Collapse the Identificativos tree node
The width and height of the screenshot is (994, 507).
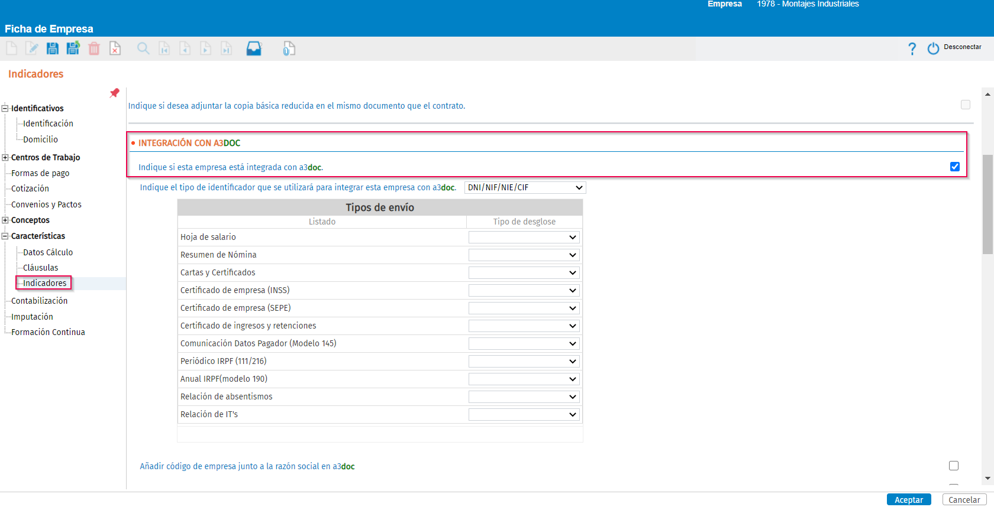click(5, 108)
